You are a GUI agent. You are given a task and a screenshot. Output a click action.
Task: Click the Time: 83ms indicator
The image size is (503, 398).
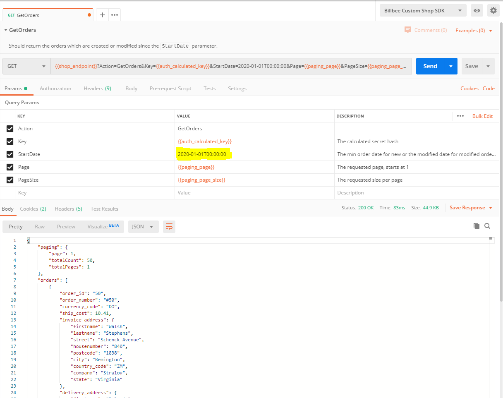coord(392,208)
